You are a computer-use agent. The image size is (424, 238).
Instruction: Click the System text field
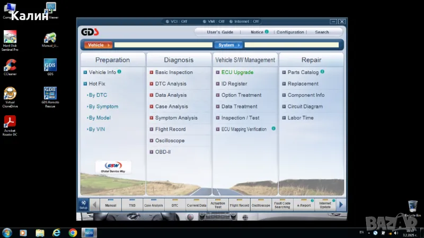(290, 45)
